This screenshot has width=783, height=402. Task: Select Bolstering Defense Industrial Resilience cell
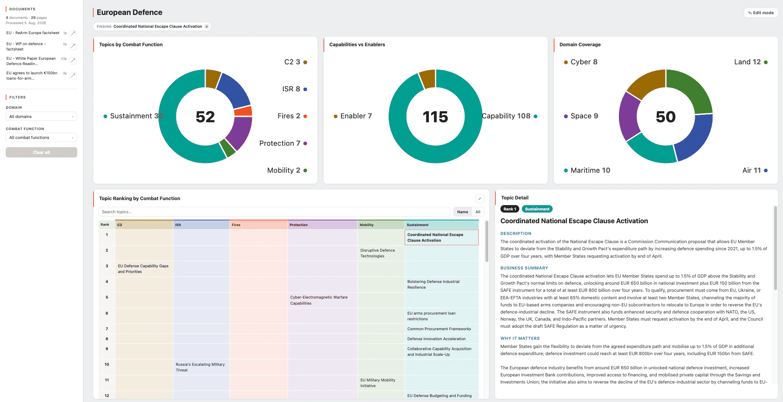coord(441,285)
